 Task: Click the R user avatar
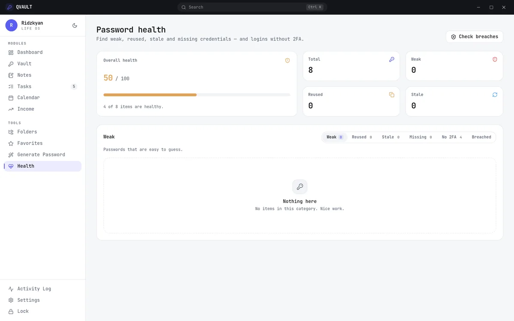click(x=11, y=25)
